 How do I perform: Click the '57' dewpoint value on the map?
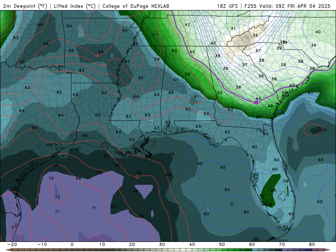point(155,35)
